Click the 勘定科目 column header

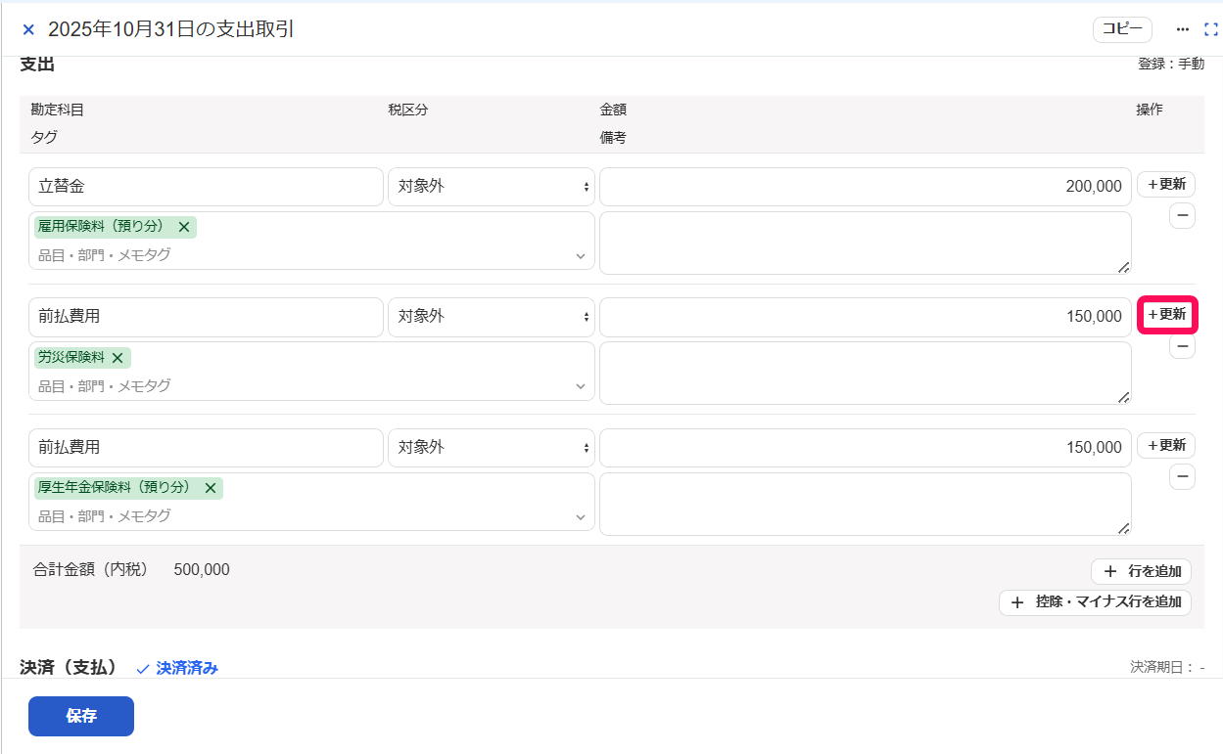(58, 110)
